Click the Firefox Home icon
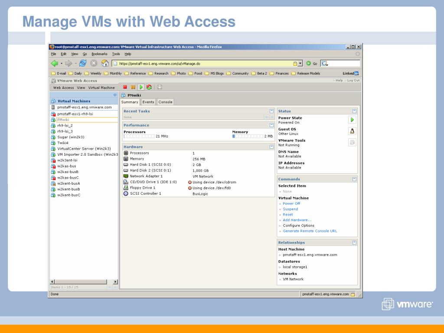This screenshot has height=333, width=444. click(105, 63)
